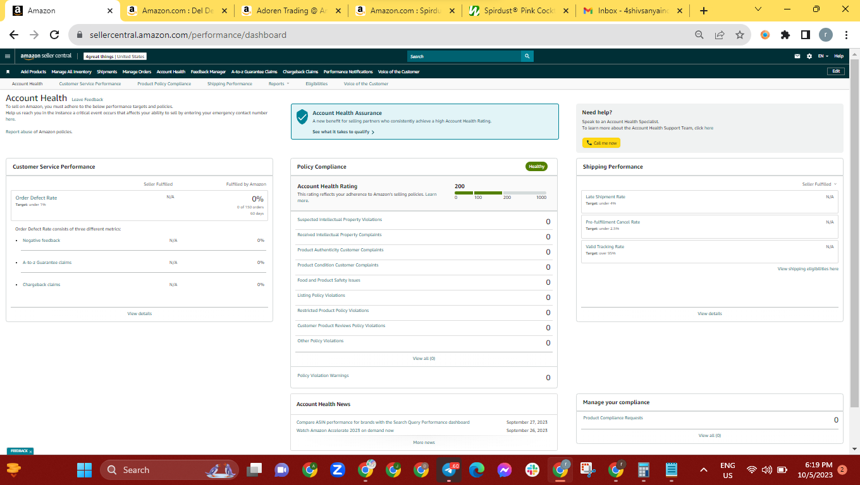
Task: Open Seller Central messages envelope icon
Action: [x=797, y=56]
